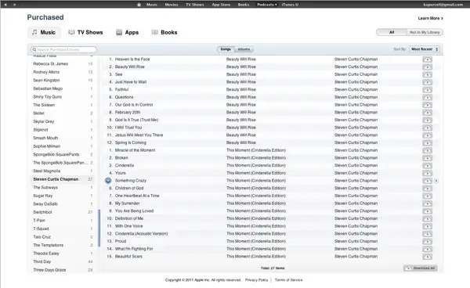The height and width of the screenshot is (288, 470).
Task: Click the cloud download icon for Spring Is Coming
Action: tap(427, 142)
